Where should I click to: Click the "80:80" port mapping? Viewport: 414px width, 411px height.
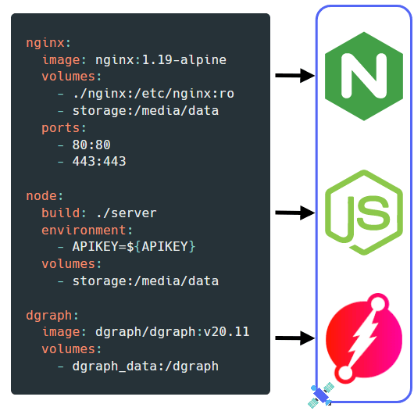click(91, 145)
